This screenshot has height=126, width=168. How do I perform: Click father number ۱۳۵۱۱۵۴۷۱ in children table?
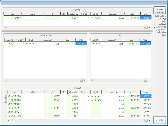14,112
